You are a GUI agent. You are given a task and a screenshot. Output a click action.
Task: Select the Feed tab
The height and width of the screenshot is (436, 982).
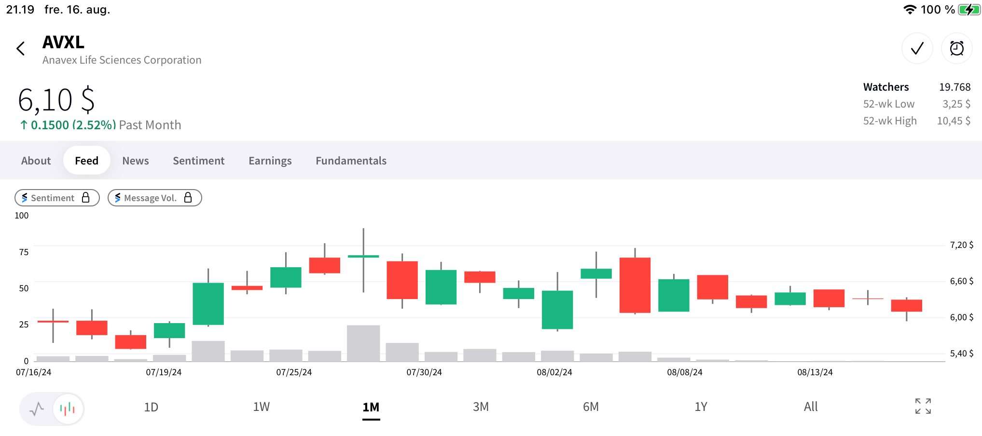tap(87, 161)
